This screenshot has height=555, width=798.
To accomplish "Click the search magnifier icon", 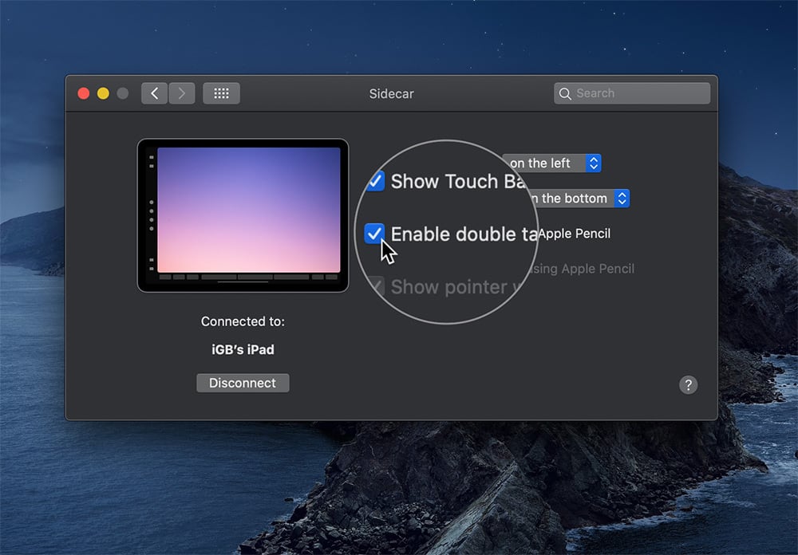I will pos(566,93).
